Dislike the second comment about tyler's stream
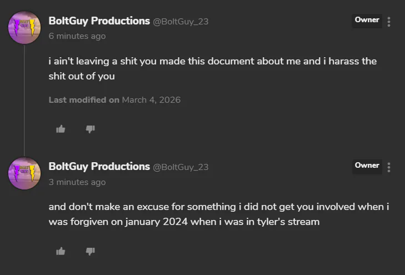 [x=90, y=251]
